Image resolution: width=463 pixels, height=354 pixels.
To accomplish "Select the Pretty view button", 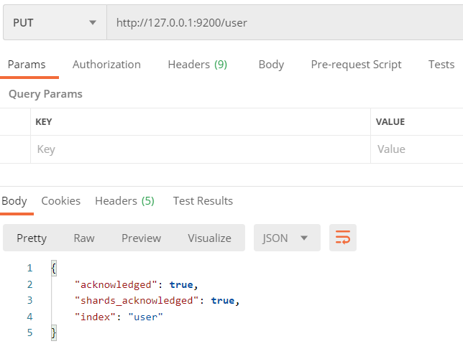I will [x=32, y=238].
